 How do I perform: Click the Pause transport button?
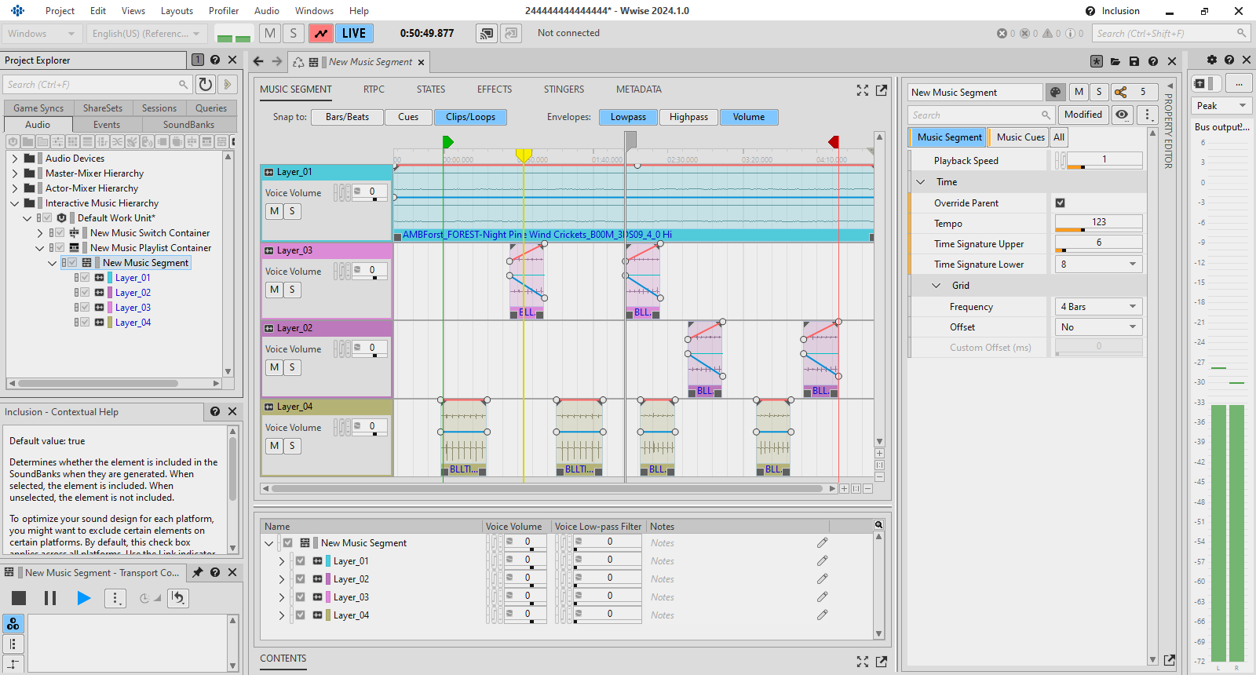50,598
